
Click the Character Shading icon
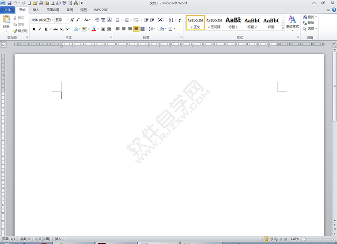(x=103, y=29)
